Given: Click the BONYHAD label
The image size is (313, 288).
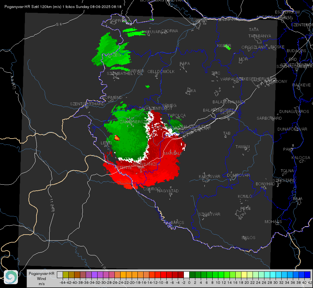Looking at the screenshot, I should [265, 184].
